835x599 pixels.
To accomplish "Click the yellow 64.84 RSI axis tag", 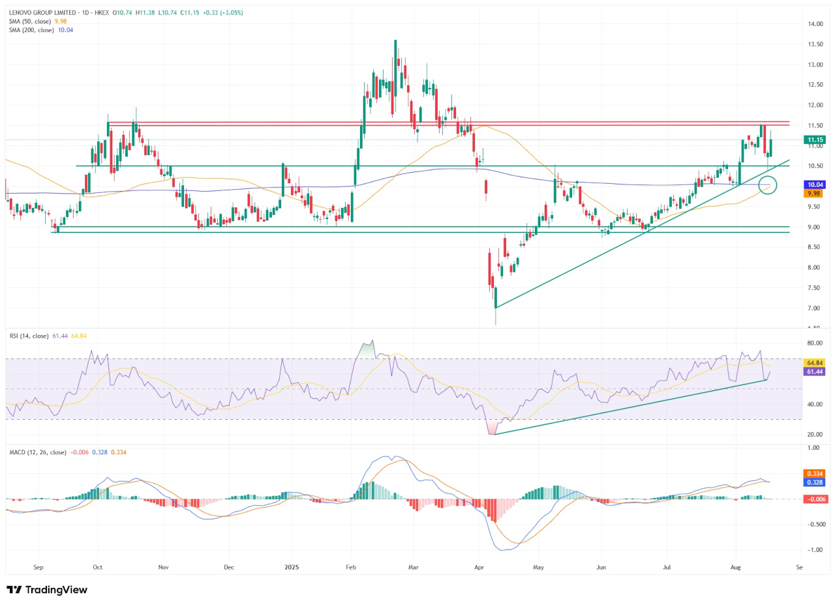I will click(816, 362).
